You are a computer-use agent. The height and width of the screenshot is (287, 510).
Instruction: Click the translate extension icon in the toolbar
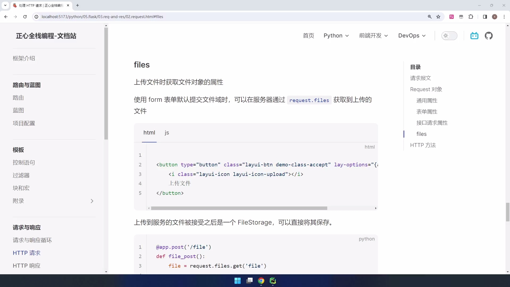(452, 16)
